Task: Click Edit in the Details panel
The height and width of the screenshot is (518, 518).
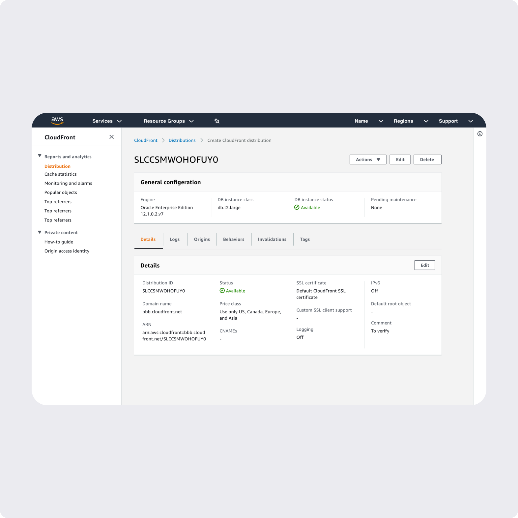Action: click(424, 265)
